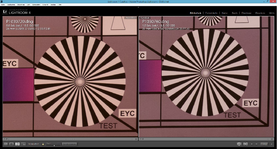Screen dimensions: 277x149
Task: Open the Drucken module
Action: [260, 13]
